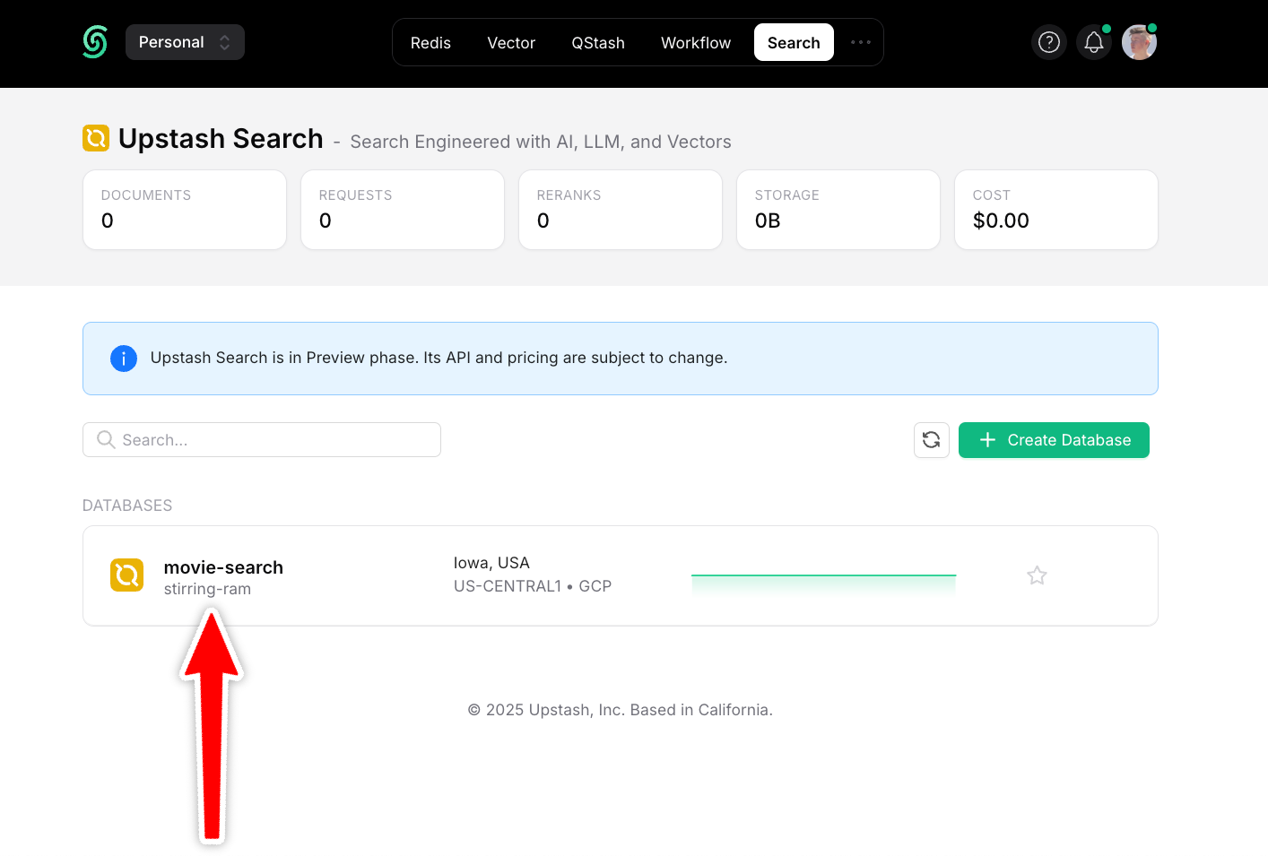Screen dimensions: 1268x856
Task: Click the Upstash logo icon
Action: pyautogui.click(x=95, y=42)
